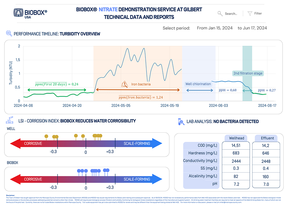Click Wellhead pH value 7.2
The image size is (287, 211).
tap(236, 184)
